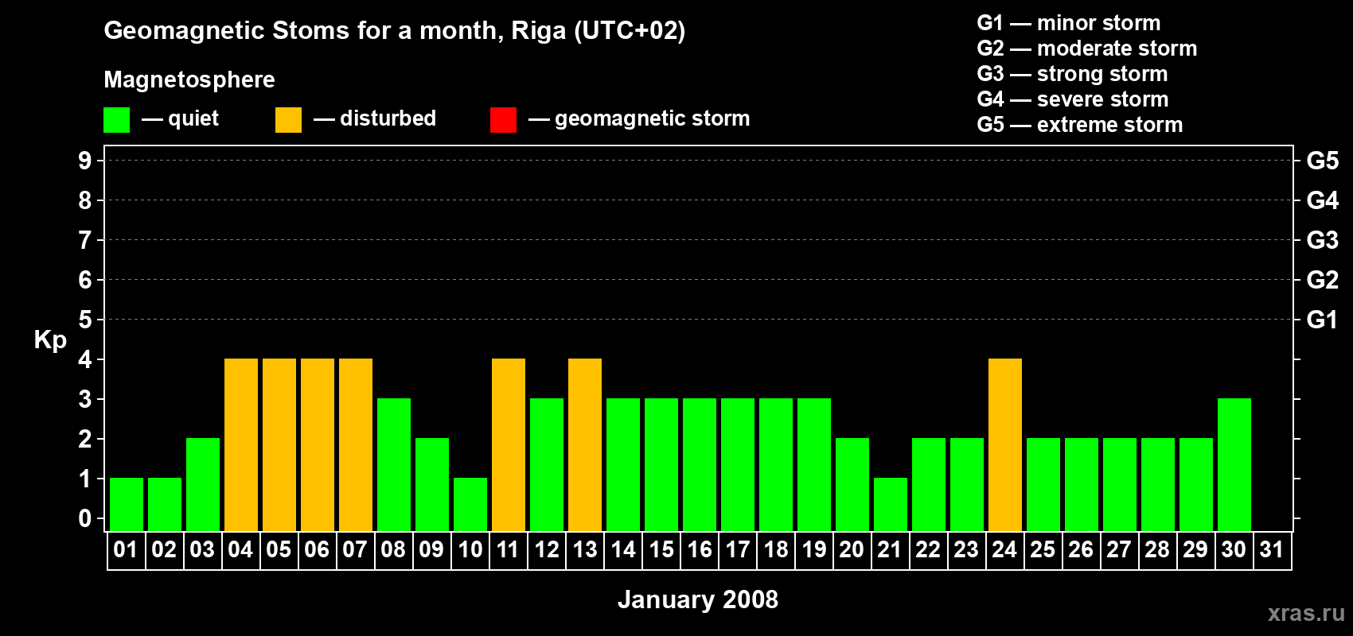Select the orange bar for day 11
Screen dimensions: 1353x636
pos(509,444)
